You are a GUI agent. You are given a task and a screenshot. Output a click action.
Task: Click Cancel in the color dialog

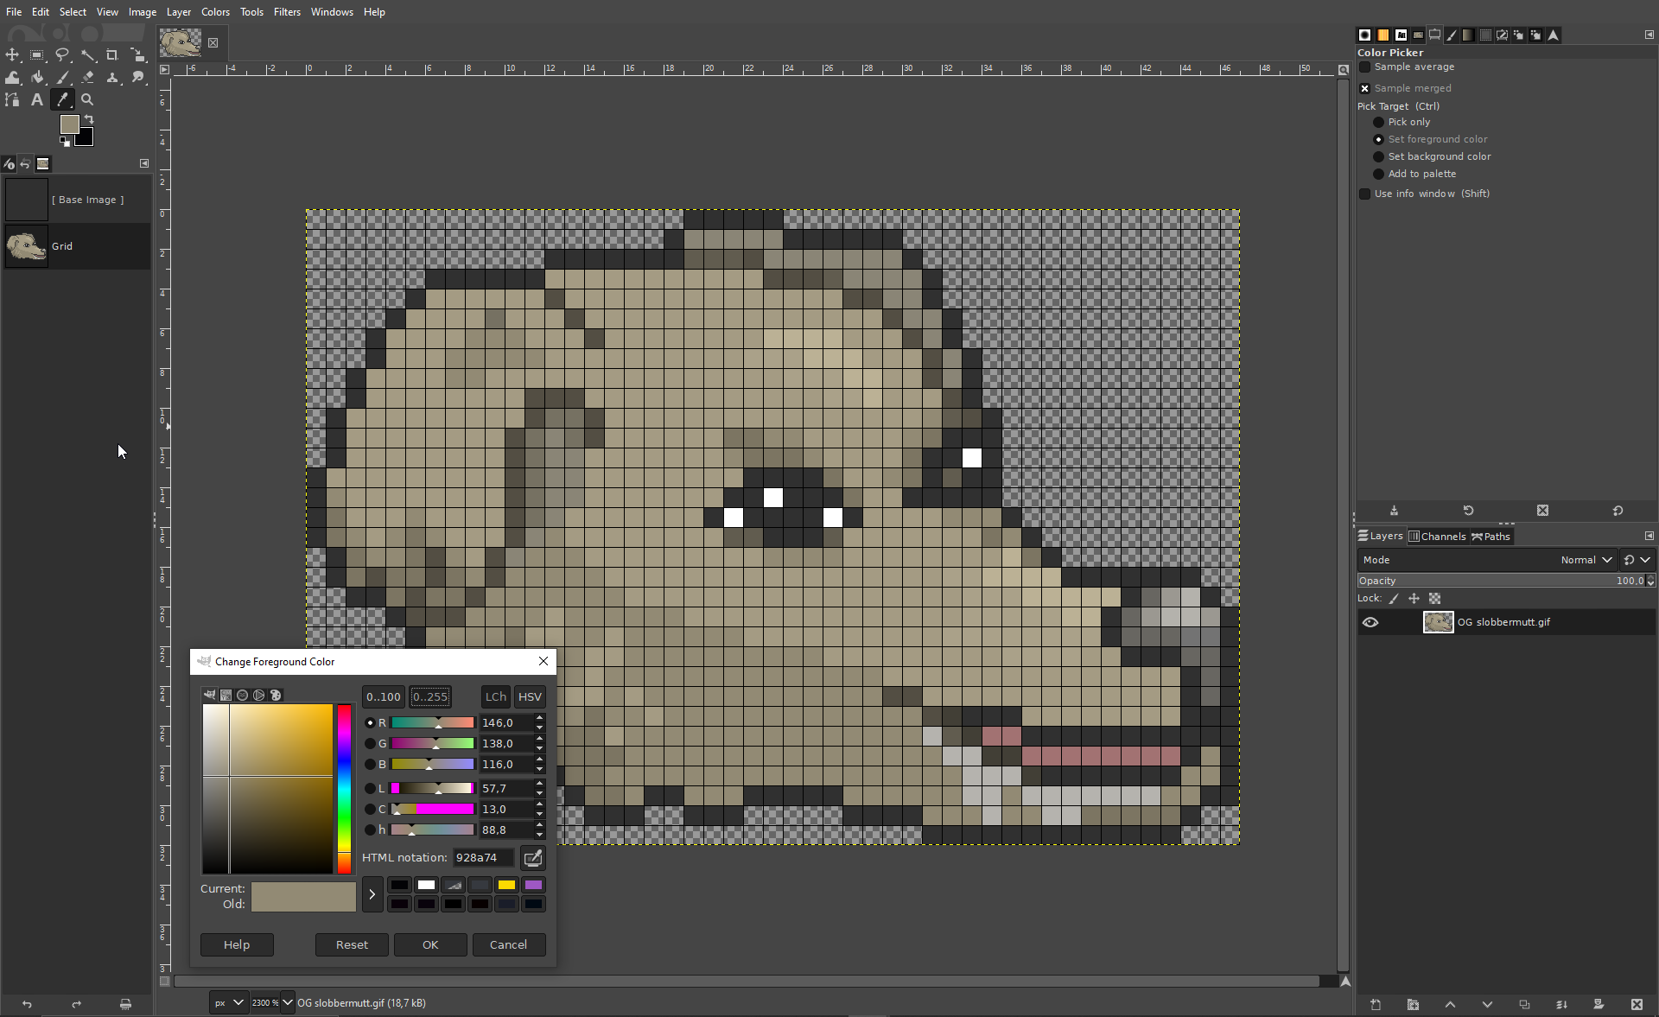pyautogui.click(x=508, y=944)
